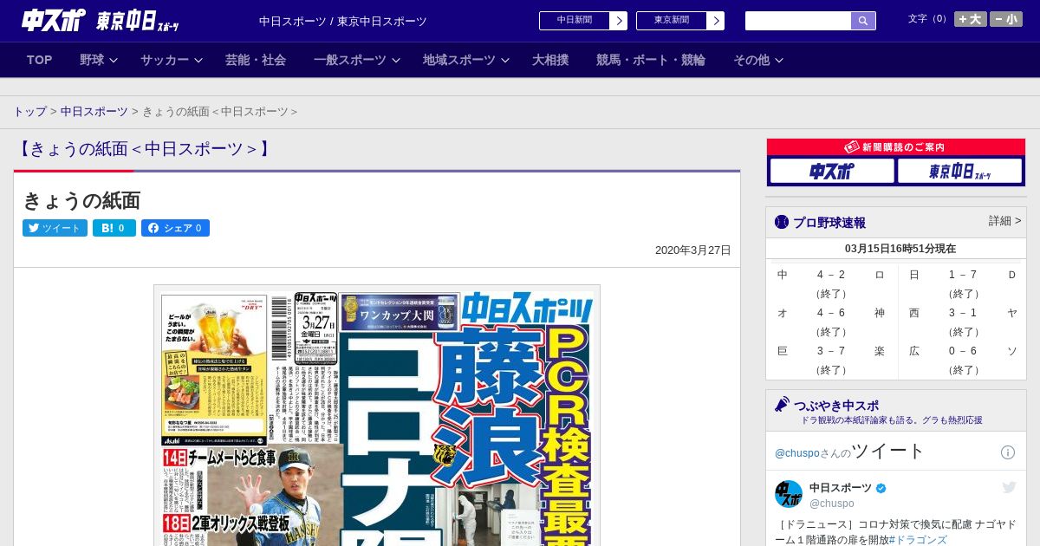Expand the 一般スポーツ menu
The image size is (1040, 546).
coord(357,60)
